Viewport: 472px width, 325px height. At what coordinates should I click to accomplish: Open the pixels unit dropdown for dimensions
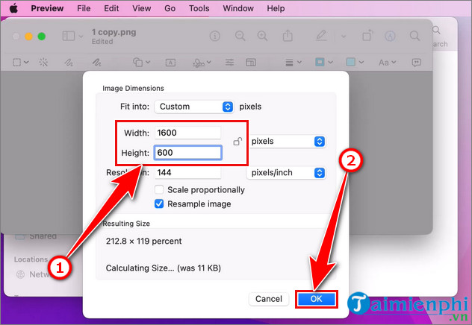tap(288, 141)
